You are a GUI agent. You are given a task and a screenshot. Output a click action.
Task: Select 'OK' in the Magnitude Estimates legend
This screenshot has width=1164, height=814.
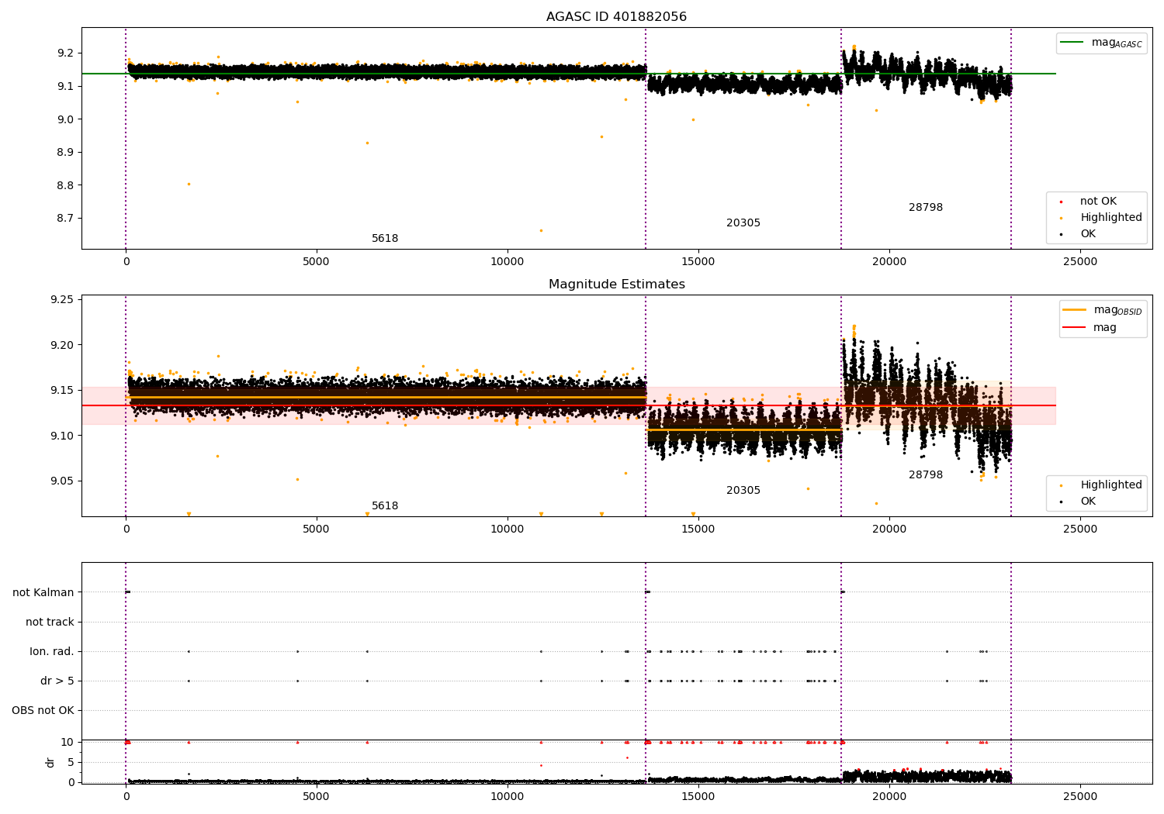[x=1077, y=502]
